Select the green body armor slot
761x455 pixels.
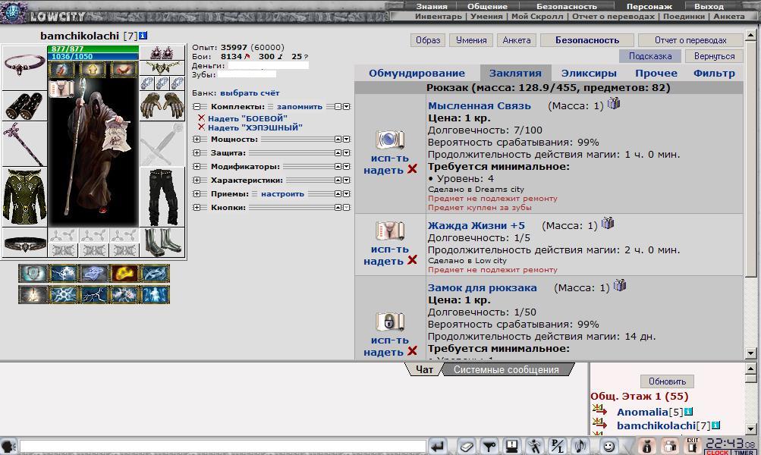[25, 196]
